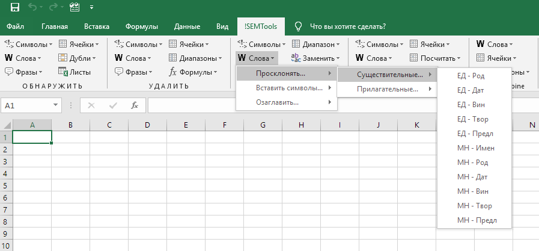Screen dimensions: 539x251
Task: Click the formula bar Cancel X
Action: coord(91,105)
